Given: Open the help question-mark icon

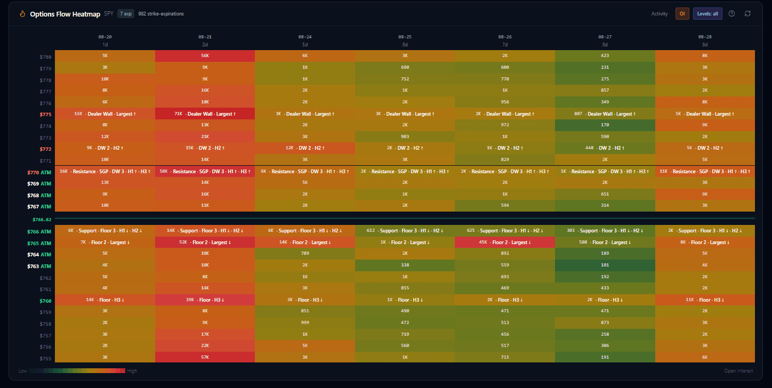Looking at the screenshot, I should (x=731, y=14).
